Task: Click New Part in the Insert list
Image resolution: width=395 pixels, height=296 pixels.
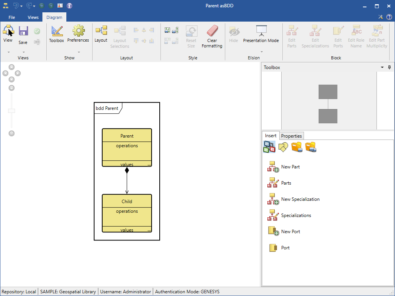Action: pos(290,167)
